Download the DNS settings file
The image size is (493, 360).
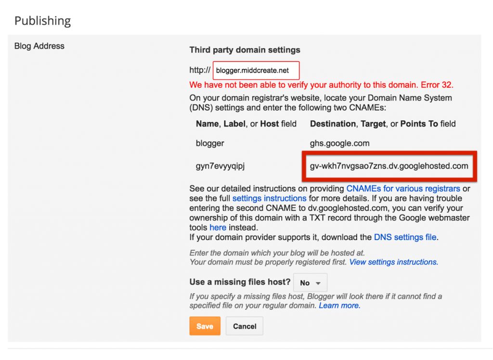(405, 237)
